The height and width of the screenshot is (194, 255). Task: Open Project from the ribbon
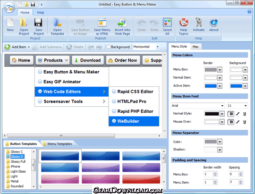24,26
